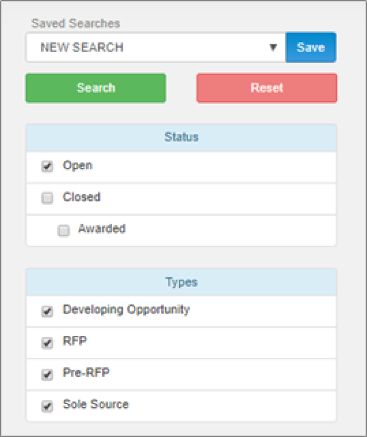Save the current search
The image size is (367, 437).
pyautogui.click(x=311, y=47)
